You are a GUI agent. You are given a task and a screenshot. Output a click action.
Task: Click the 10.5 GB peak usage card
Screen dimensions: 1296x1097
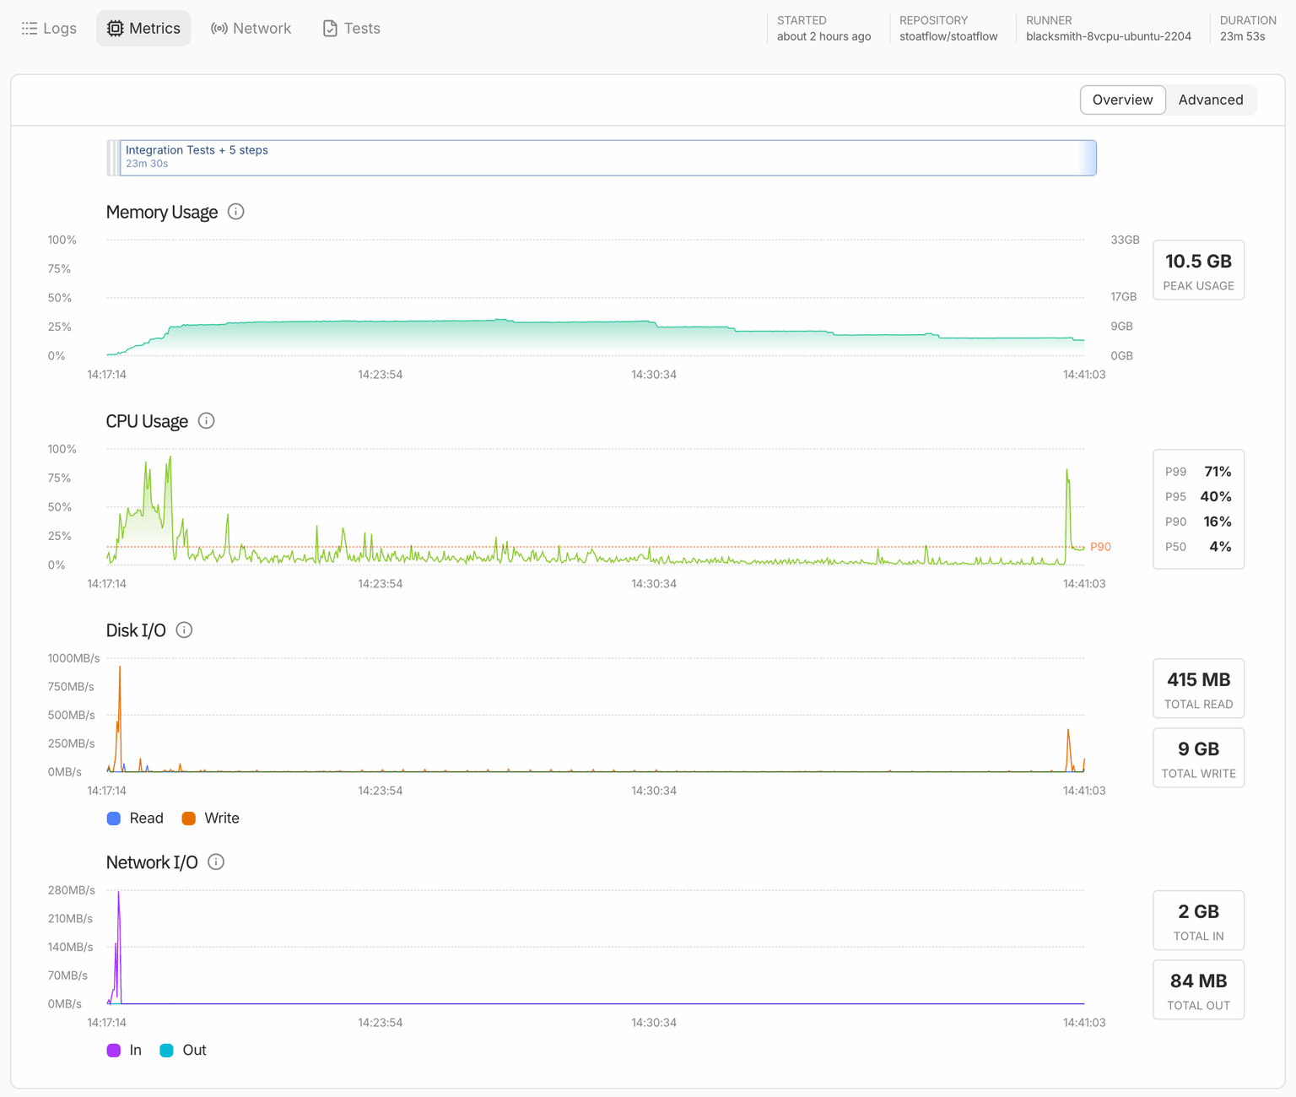point(1198,270)
